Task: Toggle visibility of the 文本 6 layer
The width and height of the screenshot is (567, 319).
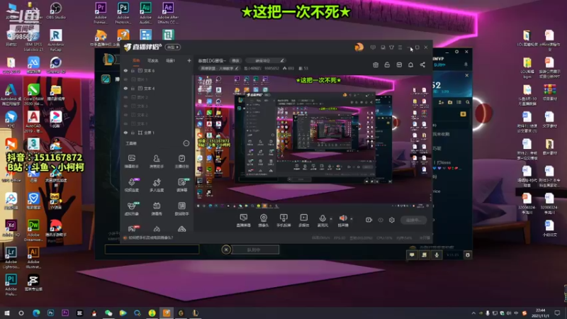Action: 125,70
